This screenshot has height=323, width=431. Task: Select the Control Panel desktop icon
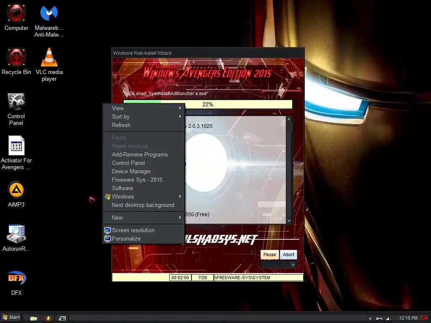coord(16,109)
